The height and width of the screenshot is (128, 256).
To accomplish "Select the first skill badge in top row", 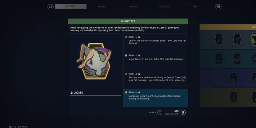I will 219,39.
